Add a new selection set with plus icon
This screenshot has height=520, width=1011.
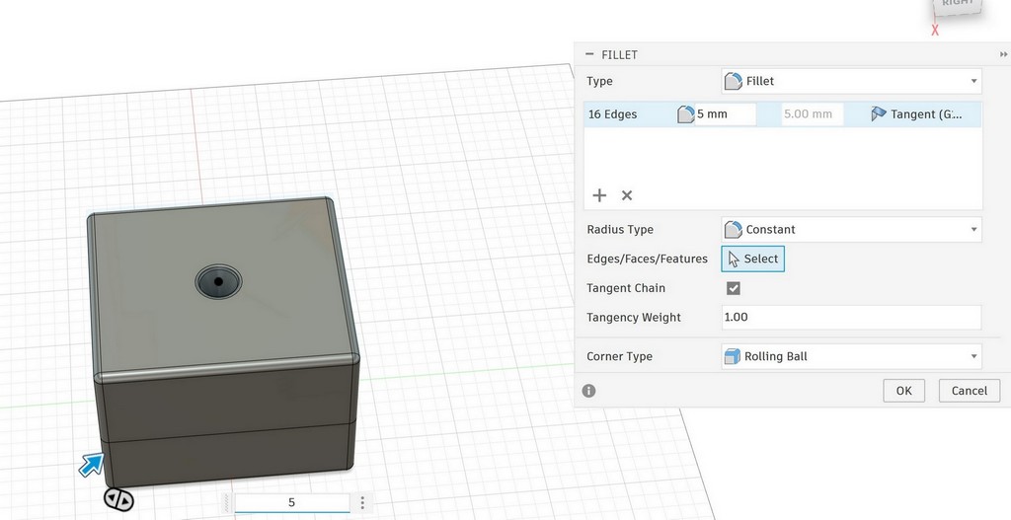click(x=599, y=195)
